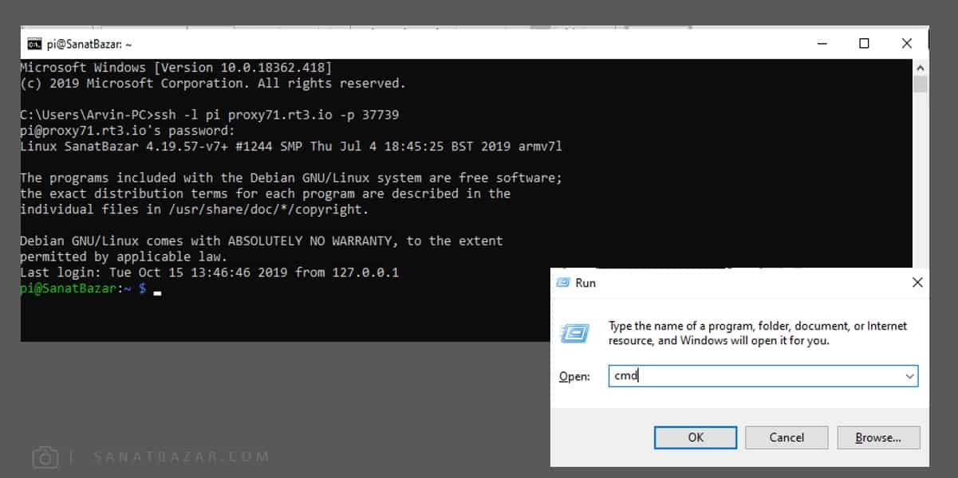The width and height of the screenshot is (958, 478).
Task: Maximize the command prompt window
Action: pyautogui.click(x=864, y=44)
